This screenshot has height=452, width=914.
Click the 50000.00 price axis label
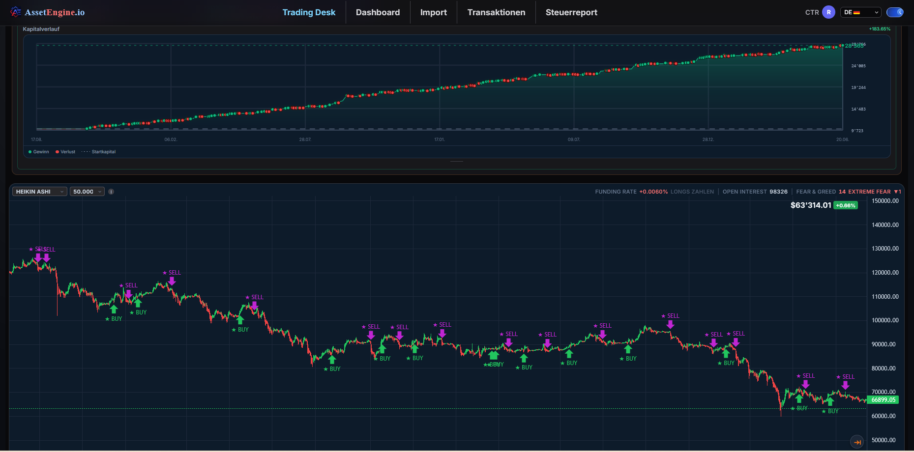coord(884,440)
